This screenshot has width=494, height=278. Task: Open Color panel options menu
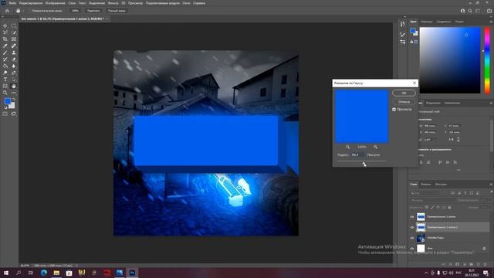coord(491,22)
